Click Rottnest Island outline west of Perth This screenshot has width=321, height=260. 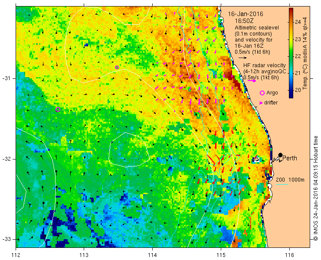(x=255, y=159)
